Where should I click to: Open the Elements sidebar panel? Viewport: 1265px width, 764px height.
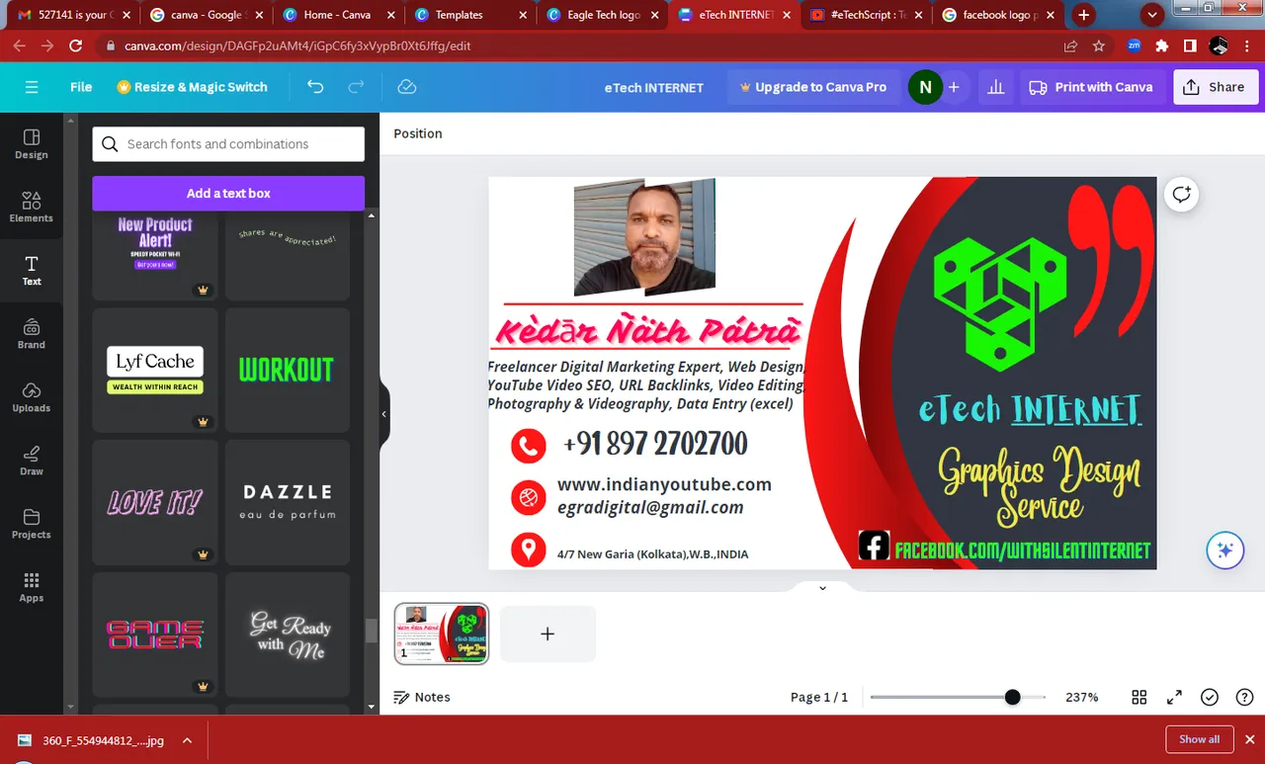click(32, 208)
